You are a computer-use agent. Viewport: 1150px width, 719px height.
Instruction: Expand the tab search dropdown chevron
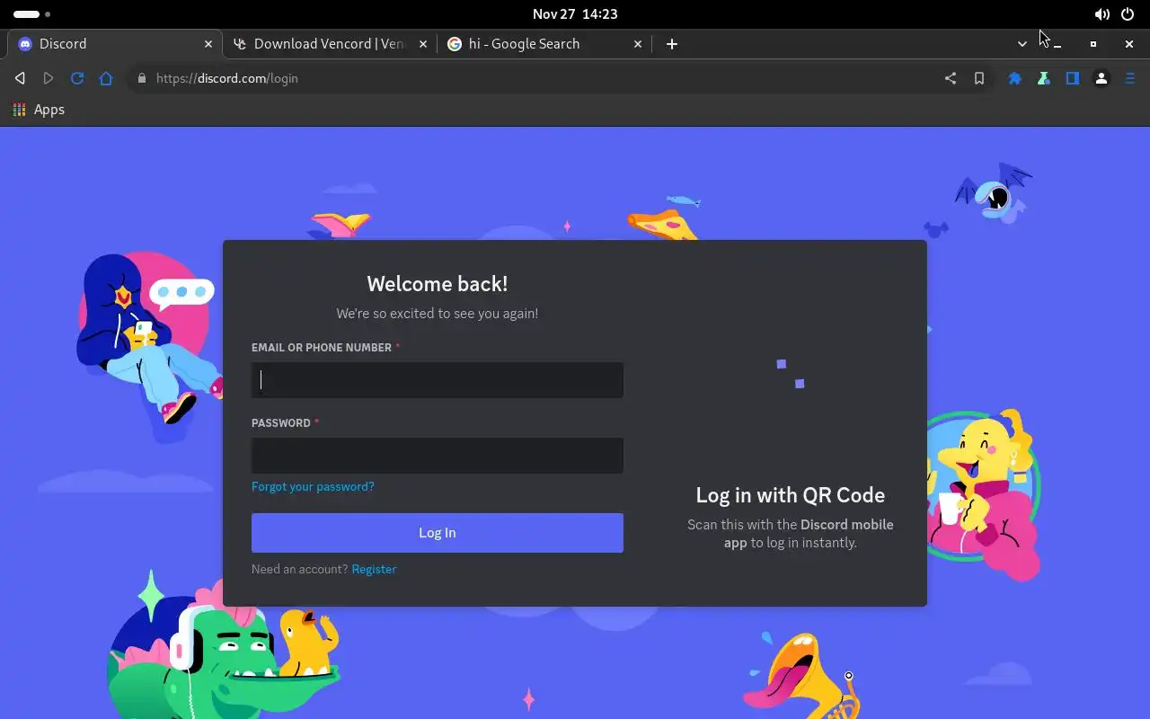tap(1022, 43)
